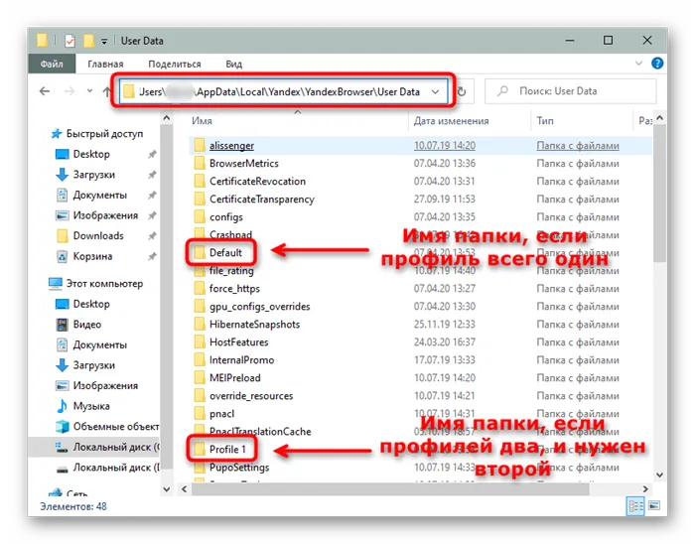Switch to large icons view in status bar
The image size is (695, 544).
coord(654,506)
